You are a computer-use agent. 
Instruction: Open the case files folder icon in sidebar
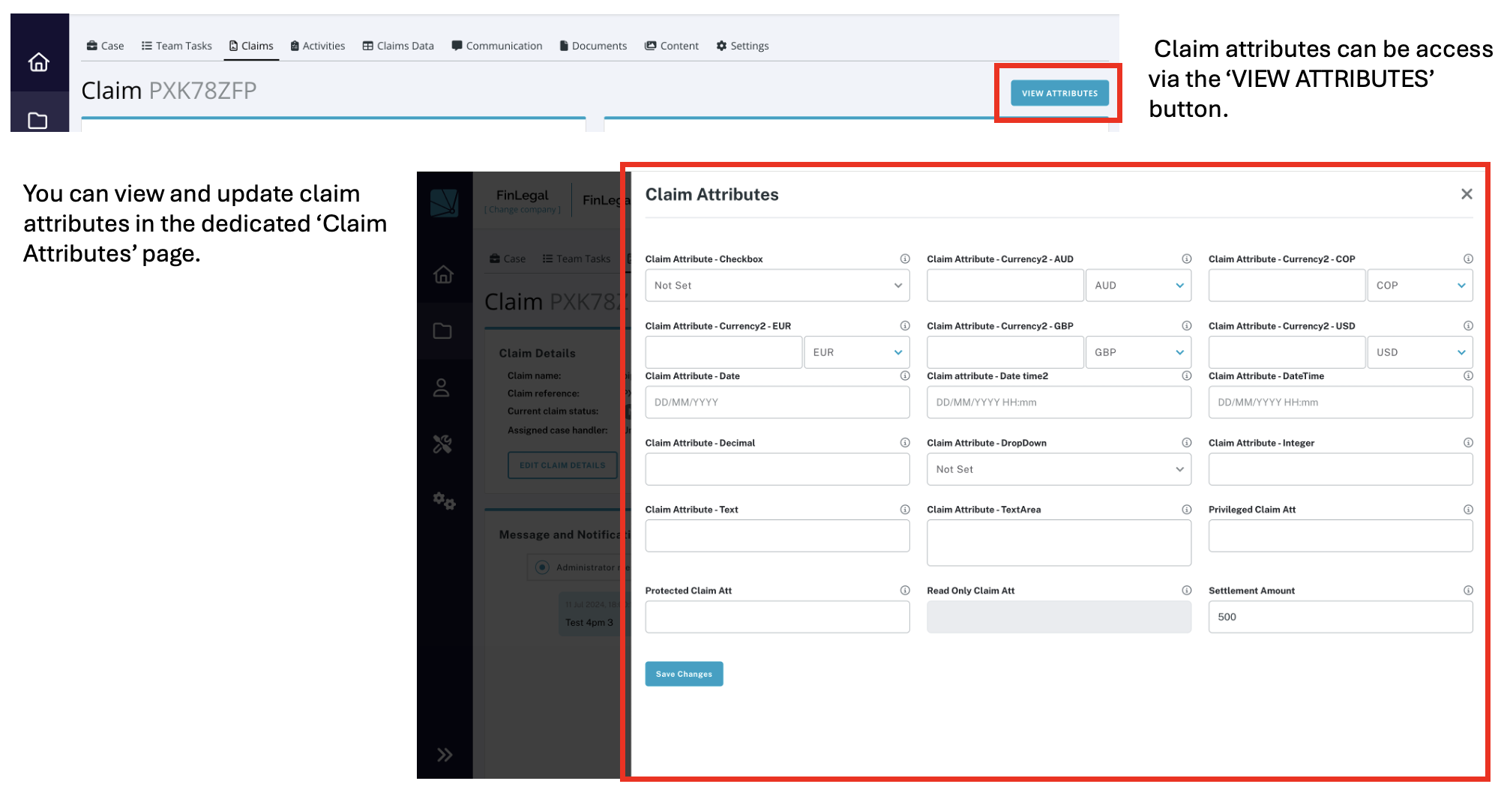click(x=445, y=331)
